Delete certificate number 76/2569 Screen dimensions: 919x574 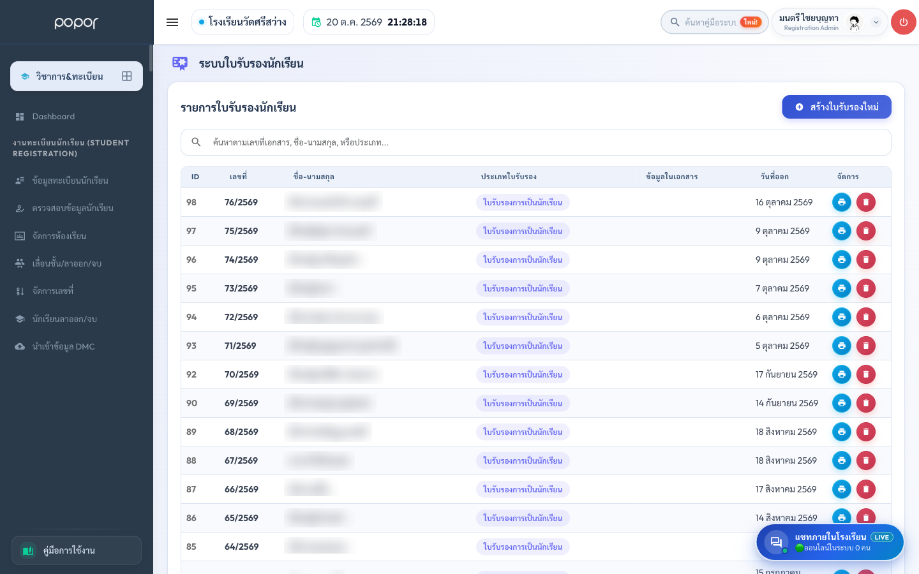pos(866,202)
